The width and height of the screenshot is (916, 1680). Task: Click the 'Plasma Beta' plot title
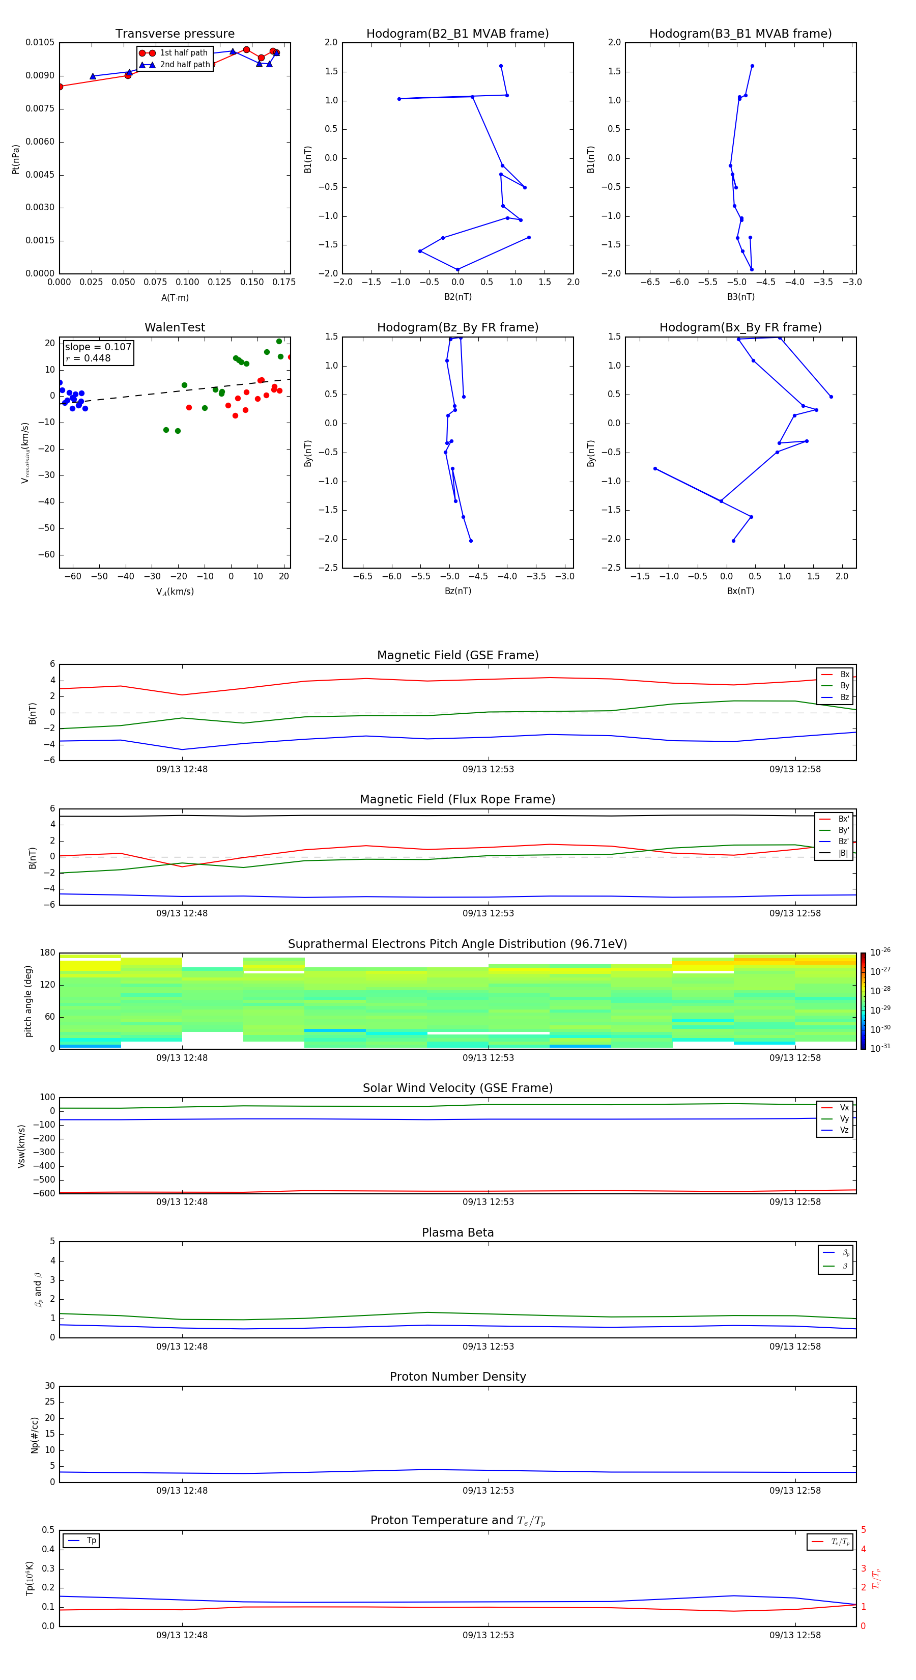(457, 1233)
